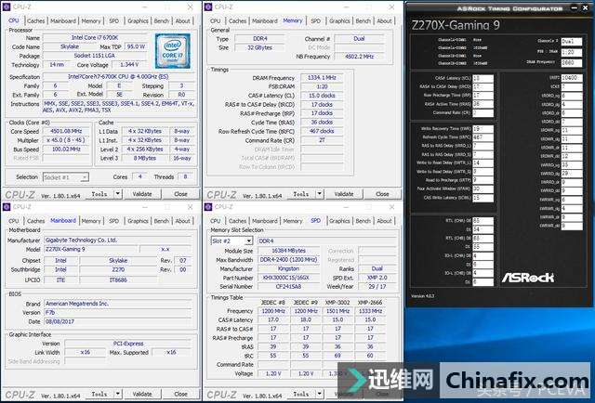Click the Intel Core i7 logo image

(173, 51)
